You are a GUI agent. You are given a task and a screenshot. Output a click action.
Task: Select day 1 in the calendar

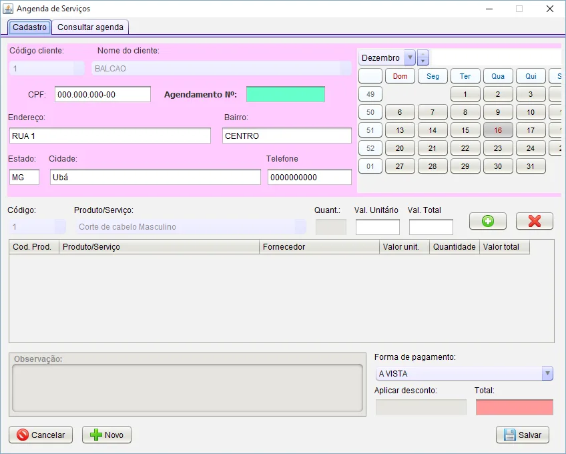click(465, 94)
